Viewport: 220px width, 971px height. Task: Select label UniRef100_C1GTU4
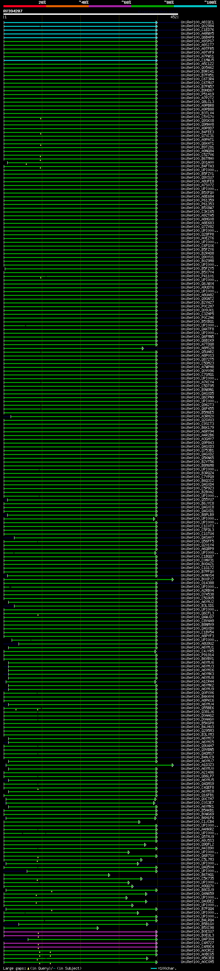click(197, 534)
